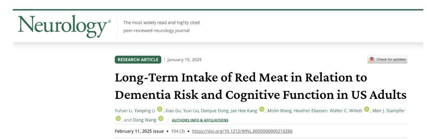Click volume number 104 (3)
Viewport: 427px width, 139px height.
tap(178, 131)
